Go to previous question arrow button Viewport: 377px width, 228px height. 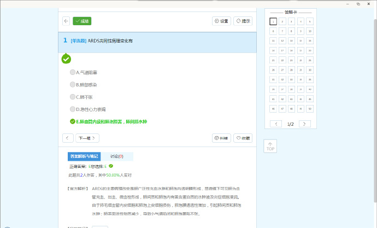pyautogui.click(x=68, y=138)
